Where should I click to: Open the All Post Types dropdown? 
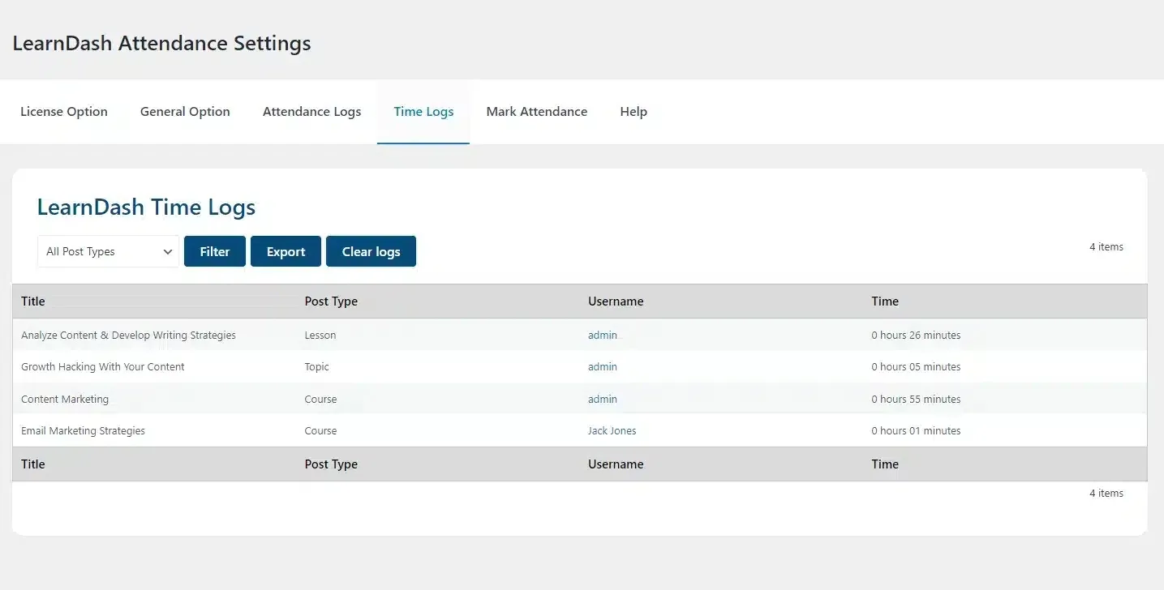107,251
